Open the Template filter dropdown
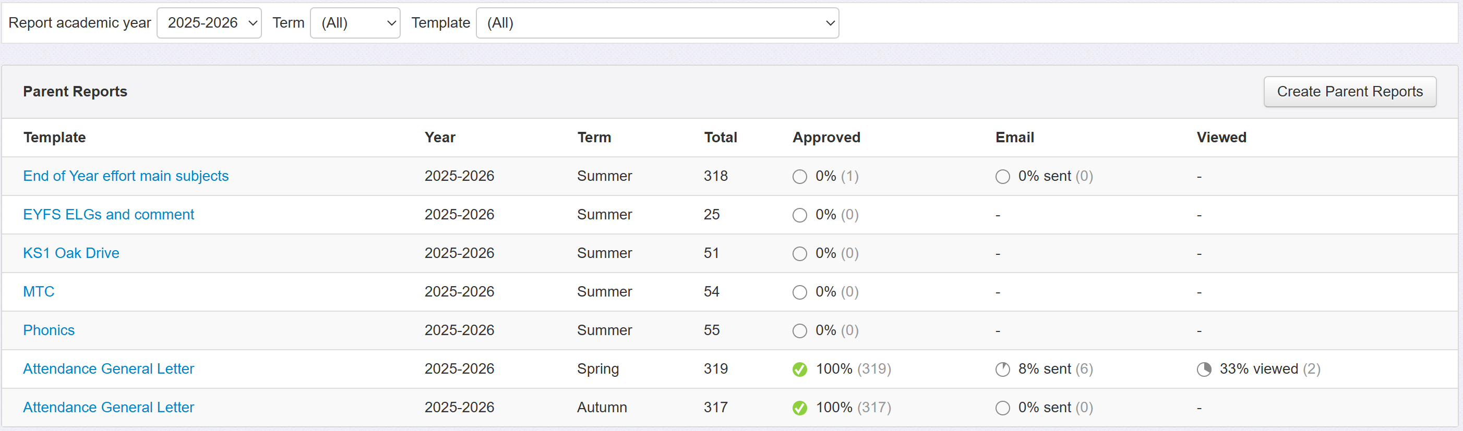Screen dimensions: 1463x431 pos(657,23)
